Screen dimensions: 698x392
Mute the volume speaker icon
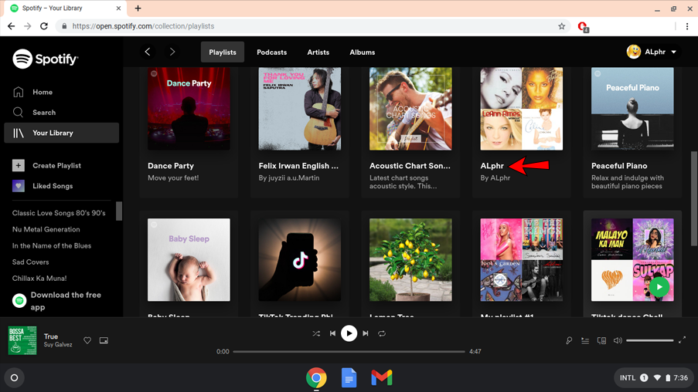(x=618, y=340)
